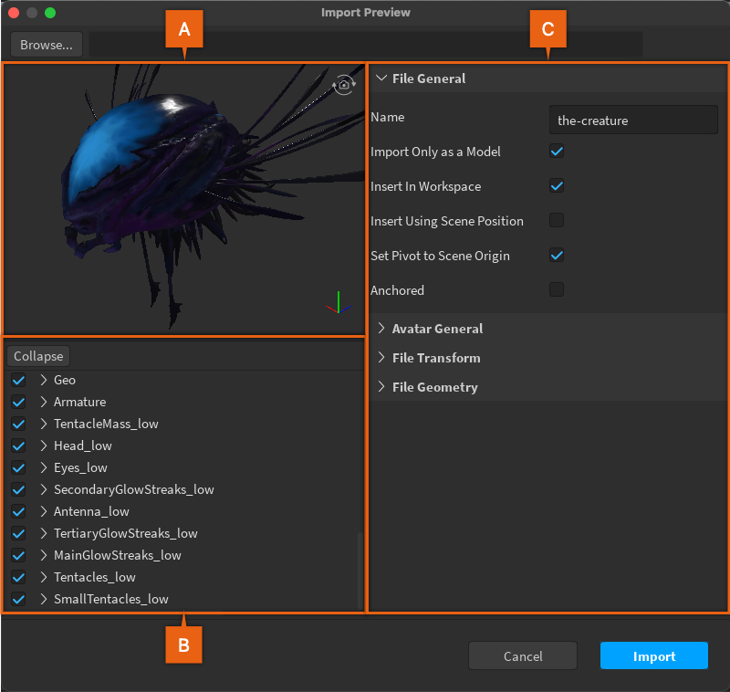The height and width of the screenshot is (692, 730).
Task: Open the File Geometry section
Action: [x=381, y=387]
